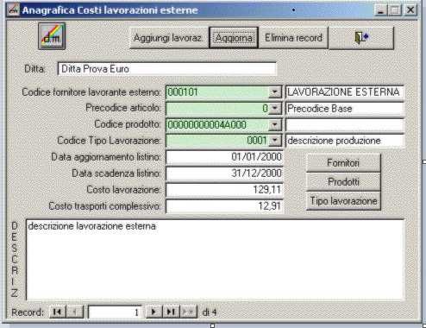Expand Codice Tipo Lavorazione dropdown arrow
The height and width of the screenshot is (328, 426).
(x=275, y=141)
